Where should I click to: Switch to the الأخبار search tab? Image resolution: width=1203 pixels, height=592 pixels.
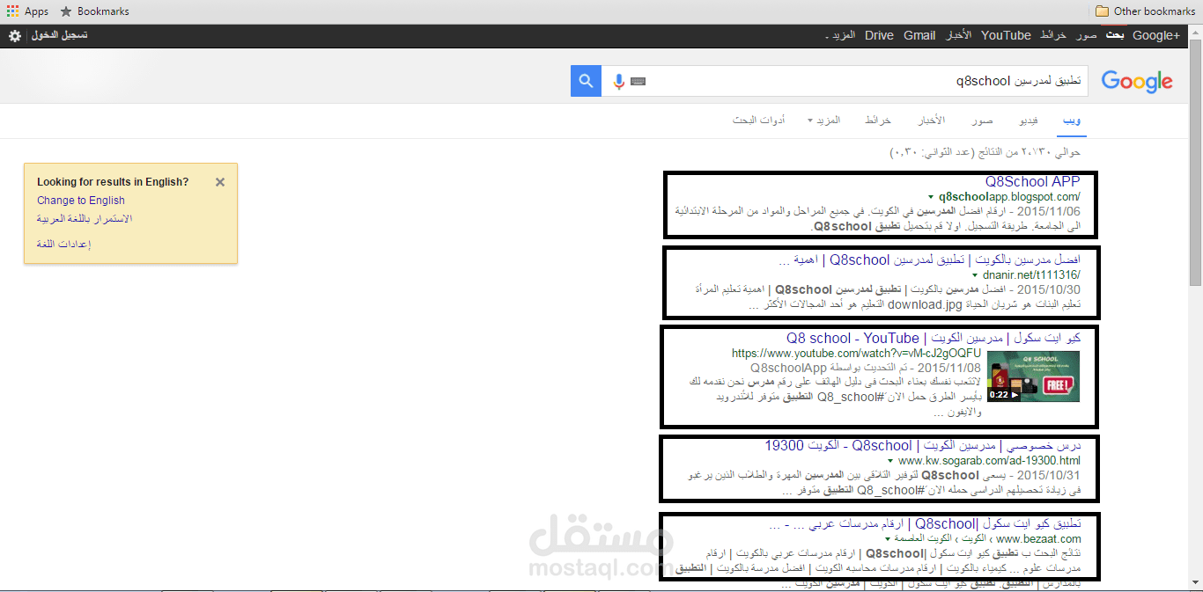[932, 120]
